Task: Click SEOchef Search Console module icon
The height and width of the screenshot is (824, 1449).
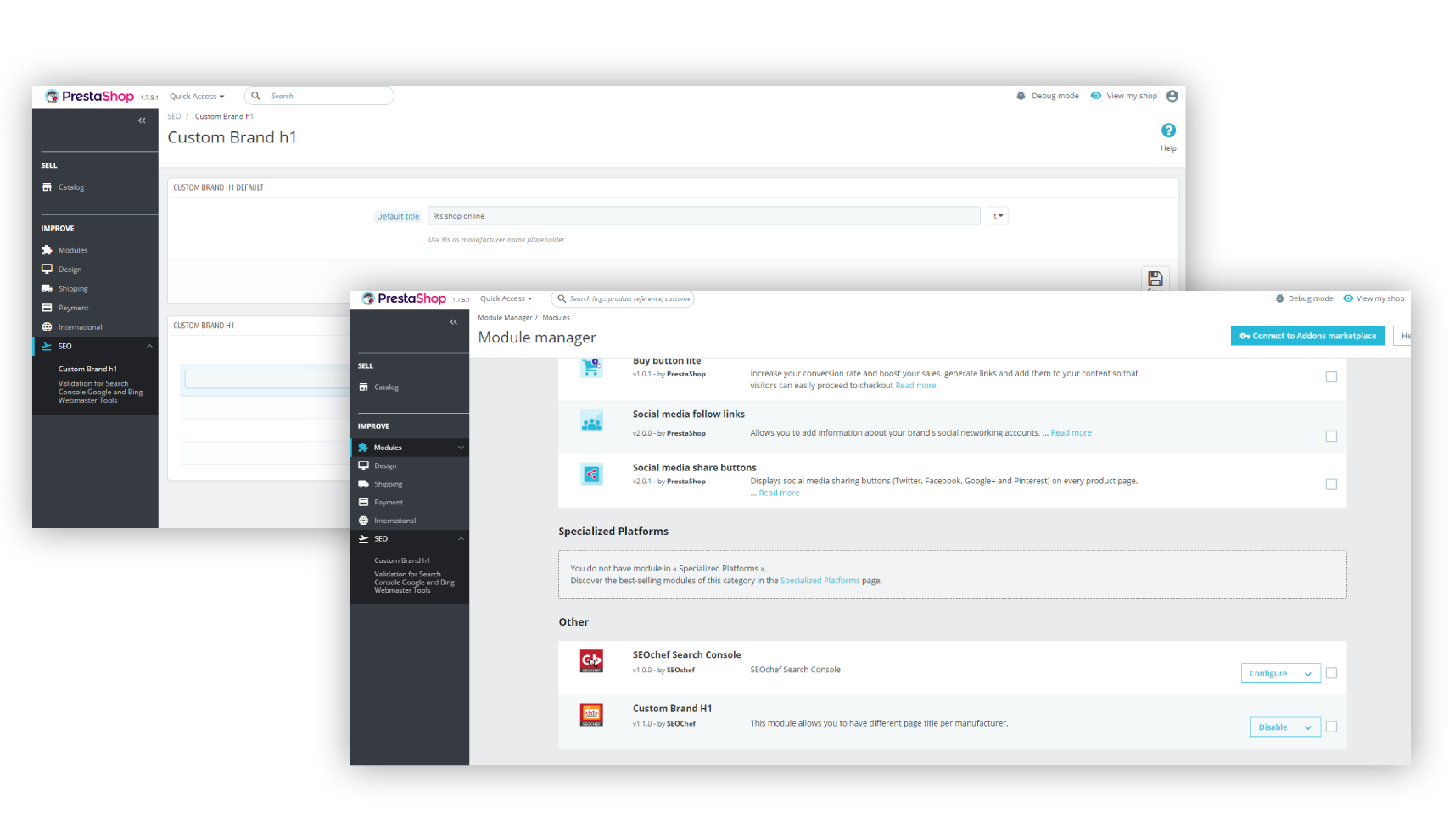Action: pos(591,661)
